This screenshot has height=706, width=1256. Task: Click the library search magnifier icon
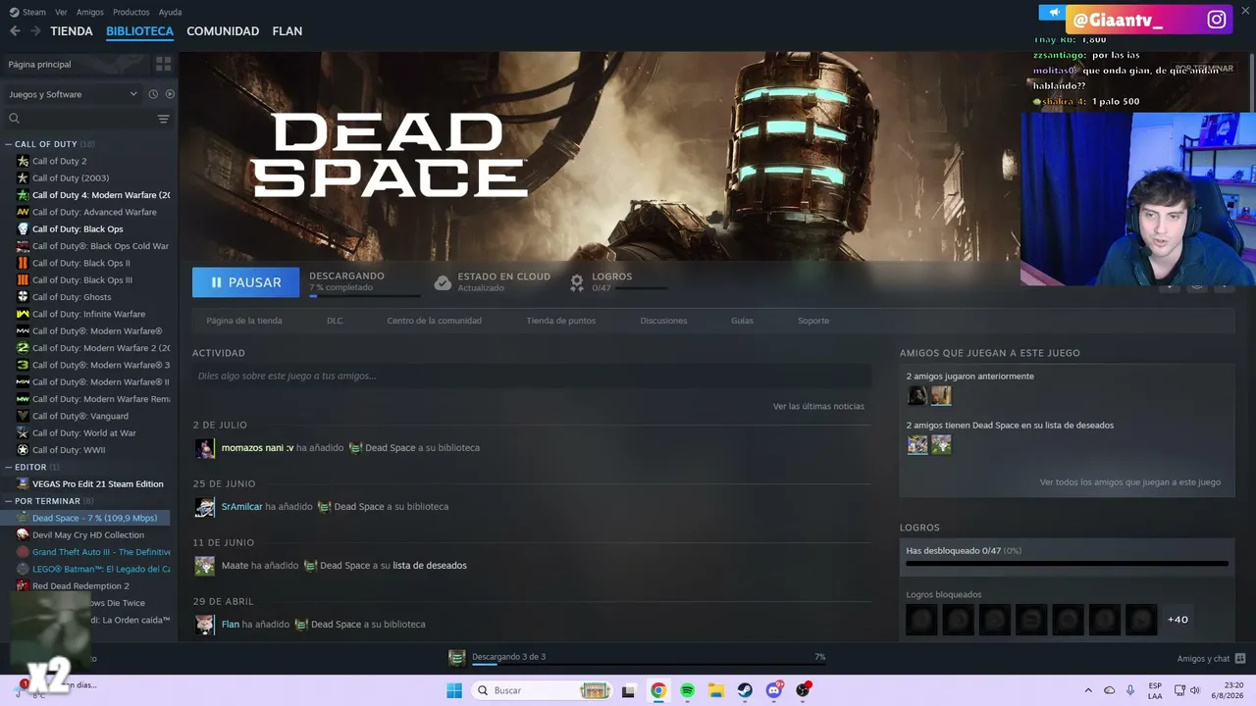(x=14, y=119)
